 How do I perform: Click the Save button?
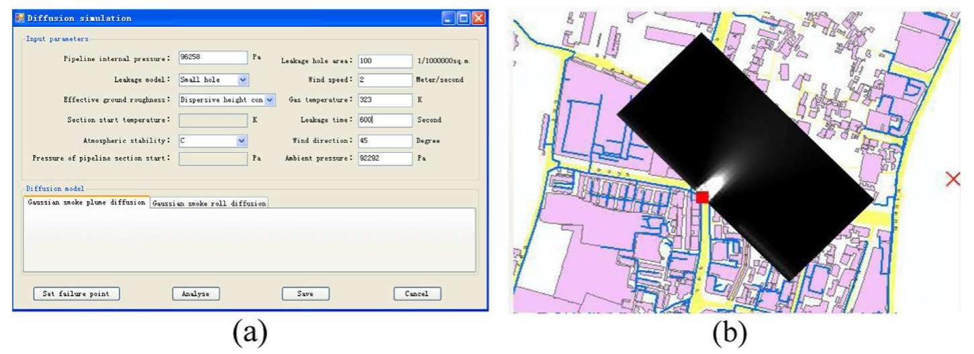(305, 294)
